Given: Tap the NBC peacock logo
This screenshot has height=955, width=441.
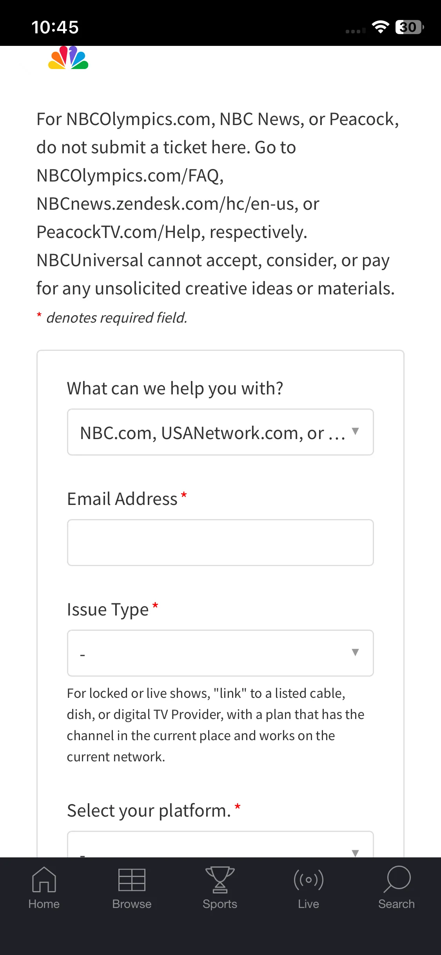Looking at the screenshot, I should [x=68, y=58].
